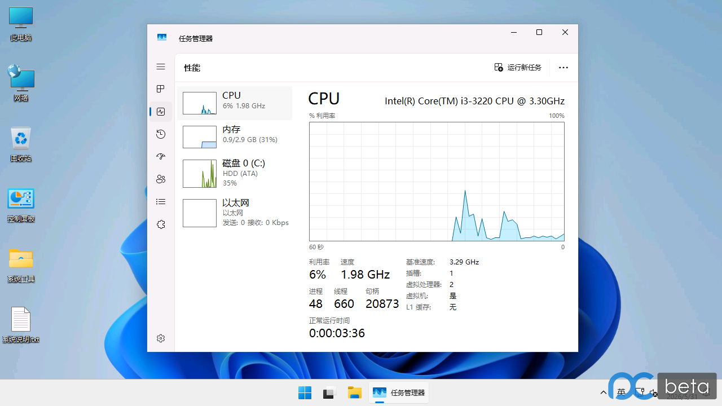Click the Task Manager title bar icon
Image resolution: width=722 pixels, height=406 pixels.
162,38
